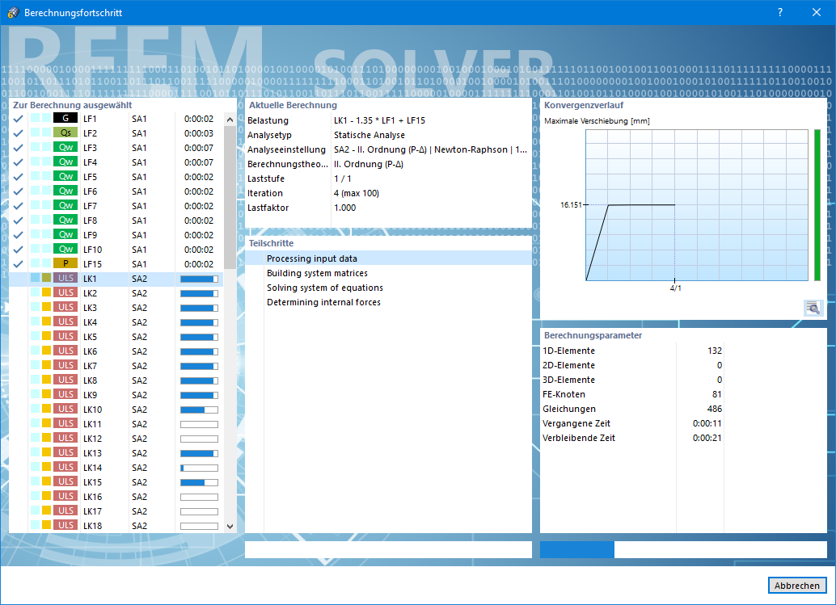Viewport: 836px width, 605px height.
Task: Select the LF1 G category badge
Action: click(x=65, y=118)
